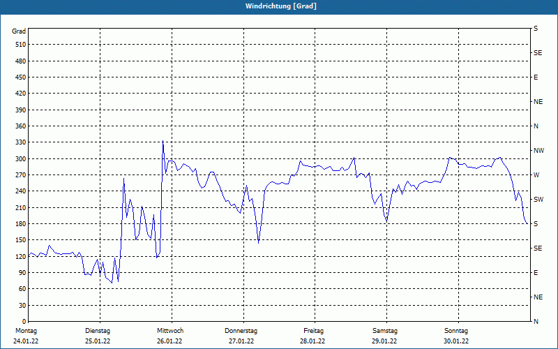Click the 90 axis value

click(22, 273)
